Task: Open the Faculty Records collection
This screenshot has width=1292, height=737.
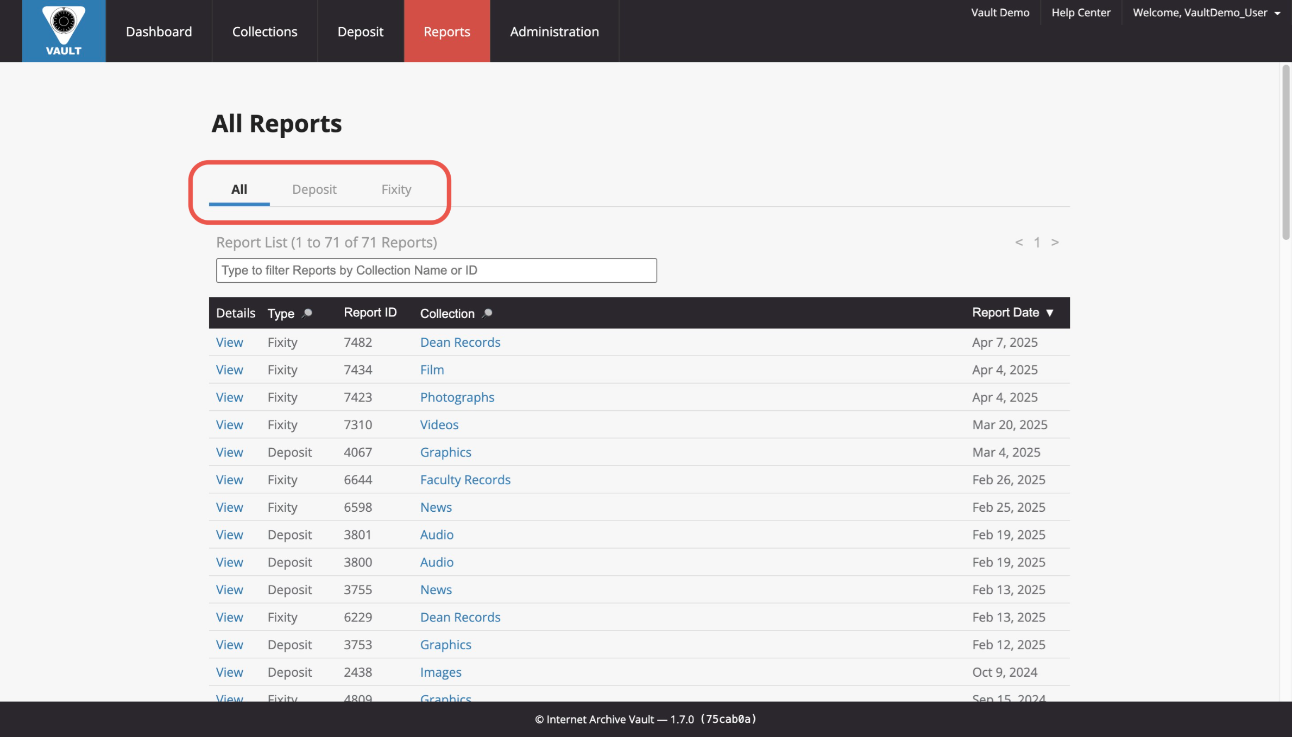Action: tap(465, 479)
